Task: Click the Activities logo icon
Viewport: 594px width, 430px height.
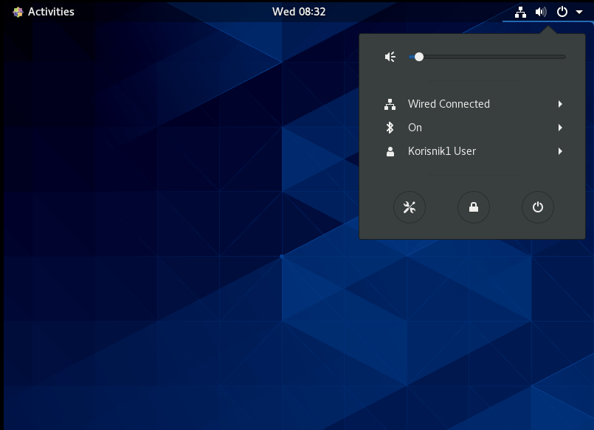Action: click(18, 12)
